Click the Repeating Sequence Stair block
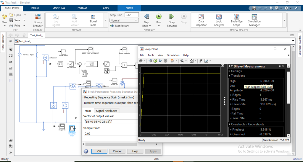This screenshot has height=162, width=303. 72,128
